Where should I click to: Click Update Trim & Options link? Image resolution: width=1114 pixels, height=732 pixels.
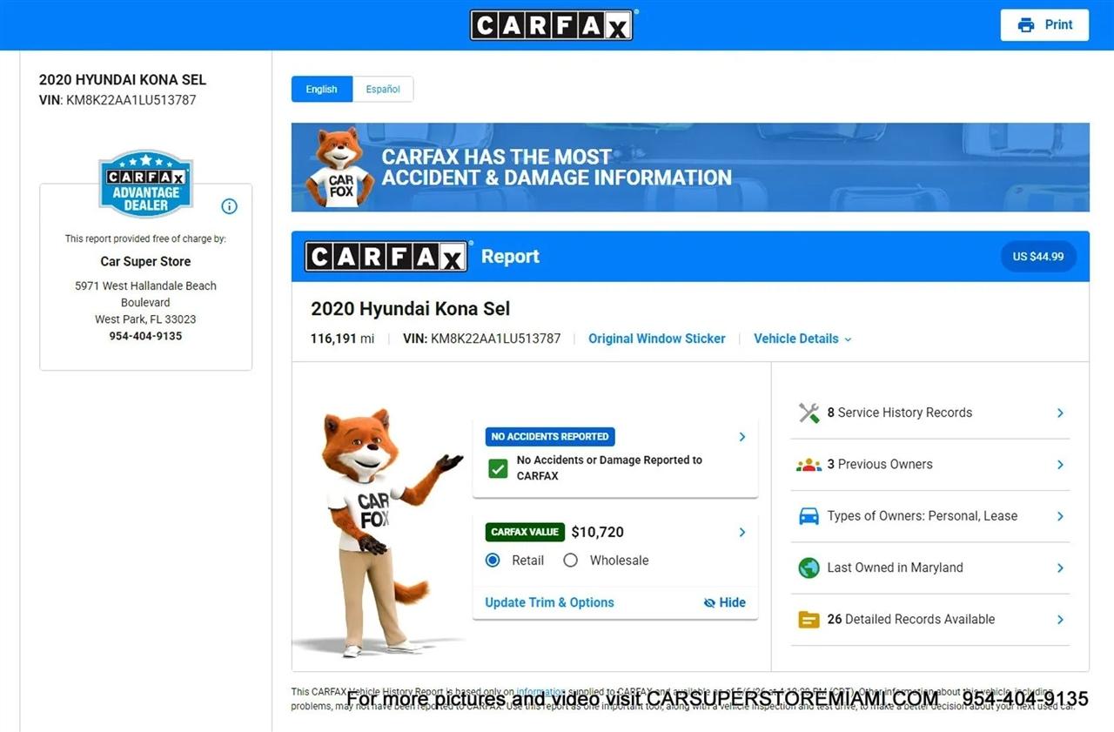click(x=549, y=602)
